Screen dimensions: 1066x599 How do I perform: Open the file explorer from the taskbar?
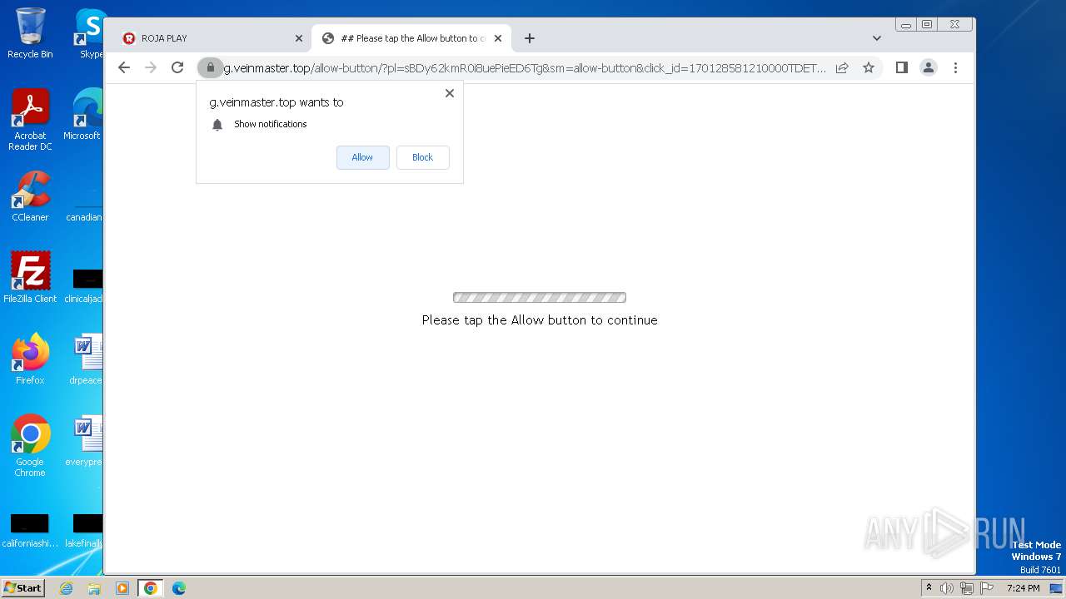94,588
